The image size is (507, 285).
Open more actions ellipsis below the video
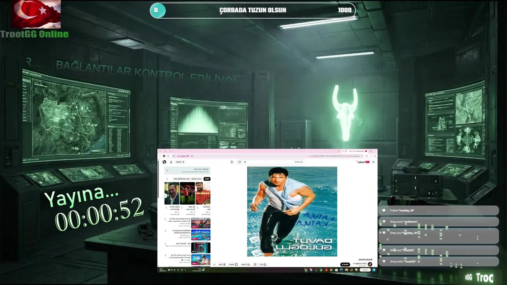point(214,264)
